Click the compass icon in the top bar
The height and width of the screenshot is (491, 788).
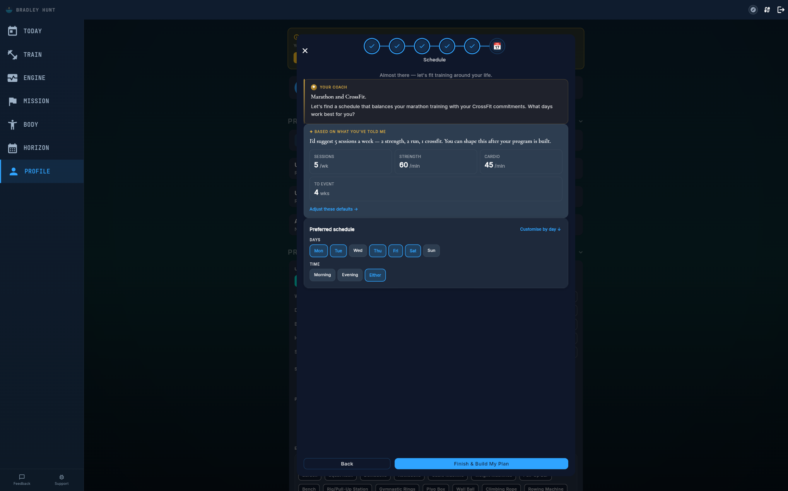(753, 10)
